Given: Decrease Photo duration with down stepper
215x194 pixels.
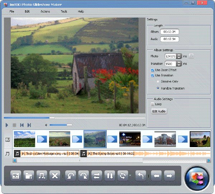Looking at the screenshot, I should tap(179, 58).
